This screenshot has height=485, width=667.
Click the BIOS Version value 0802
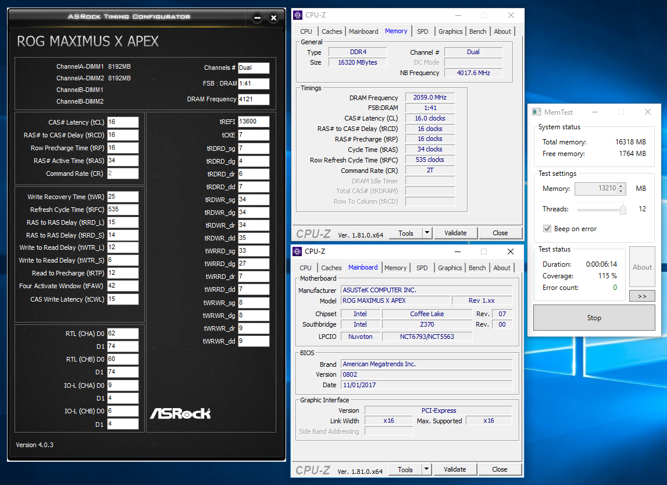pyautogui.click(x=427, y=375)
